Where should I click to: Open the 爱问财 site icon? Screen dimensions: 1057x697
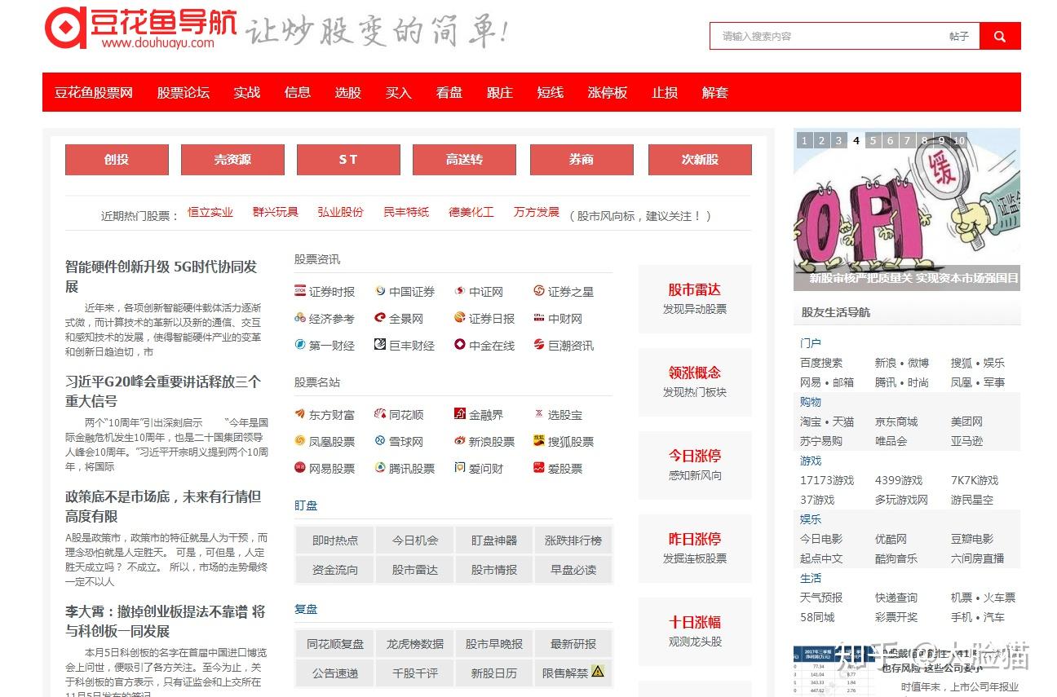point(460,468)
